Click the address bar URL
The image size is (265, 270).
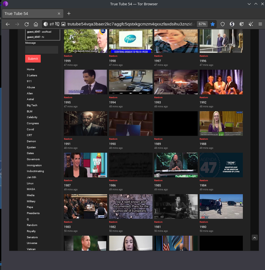tap(131, 24)
